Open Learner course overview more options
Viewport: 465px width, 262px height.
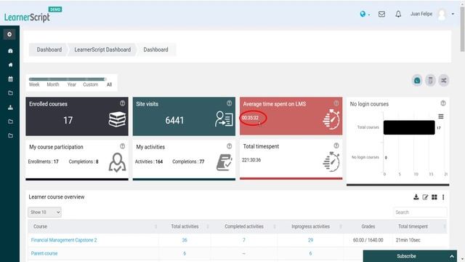pos(443,197)
